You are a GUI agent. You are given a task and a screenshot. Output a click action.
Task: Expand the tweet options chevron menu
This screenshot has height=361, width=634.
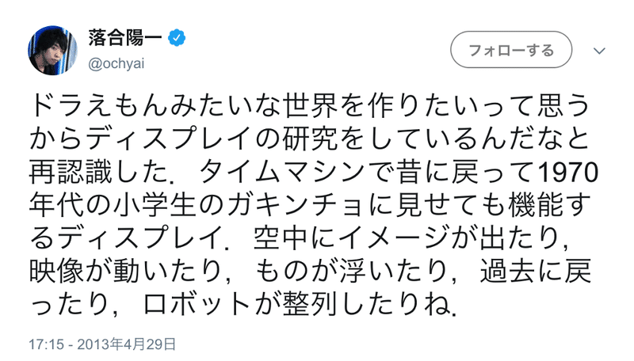[599, 51]
